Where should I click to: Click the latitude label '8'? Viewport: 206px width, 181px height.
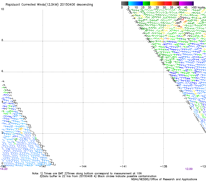click(2, 40)
